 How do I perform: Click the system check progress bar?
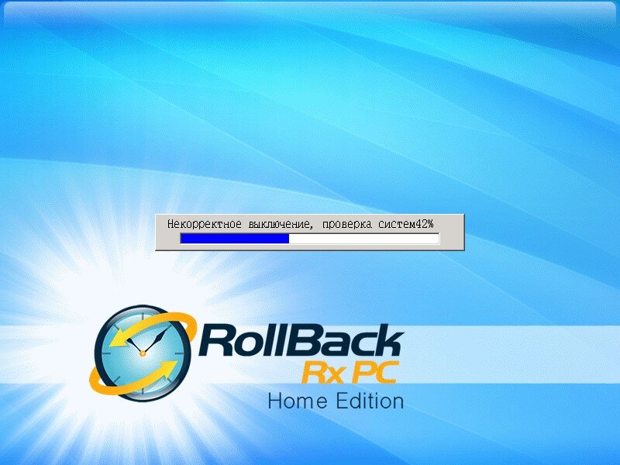(x=309, y=239)
